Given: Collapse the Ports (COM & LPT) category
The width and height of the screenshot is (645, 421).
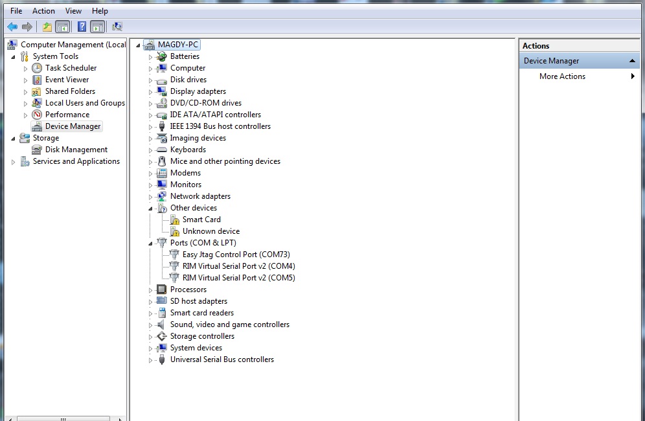Looking at the screenshot, I should [150, 244].
